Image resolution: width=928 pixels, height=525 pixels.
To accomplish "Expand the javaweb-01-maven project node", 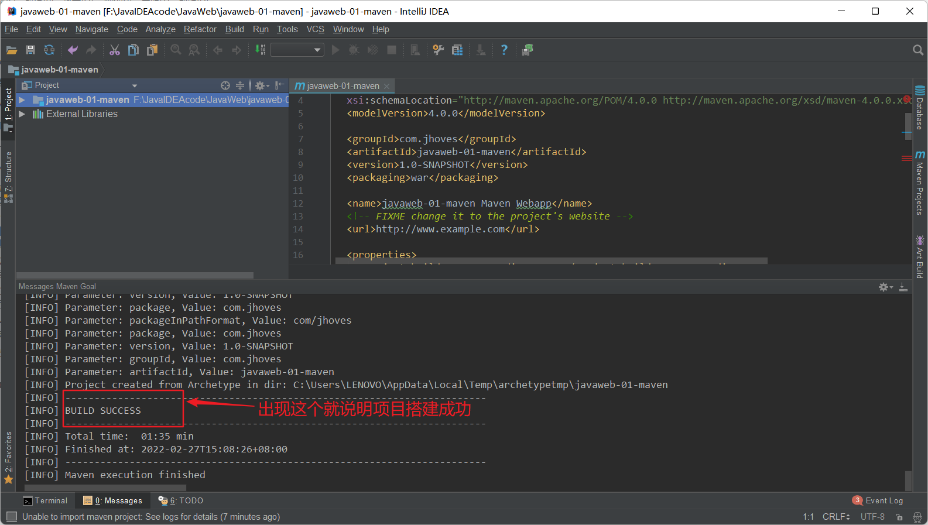I will pos(22,100).
